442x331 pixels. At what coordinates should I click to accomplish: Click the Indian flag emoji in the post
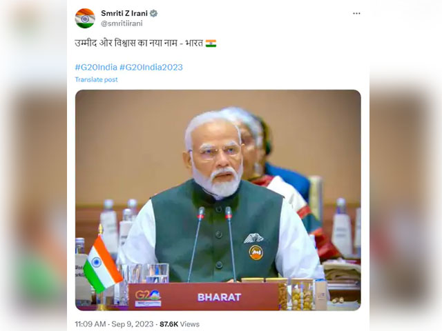[211, 43]
